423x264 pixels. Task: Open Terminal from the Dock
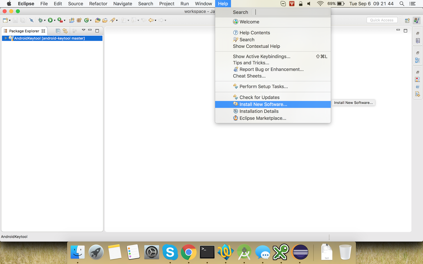(207, 252)
